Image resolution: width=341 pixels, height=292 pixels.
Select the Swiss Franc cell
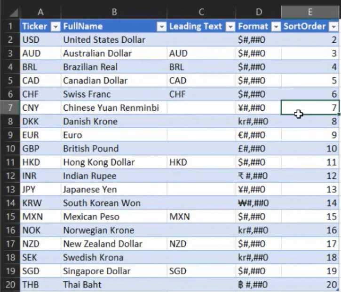pos(114,94)
